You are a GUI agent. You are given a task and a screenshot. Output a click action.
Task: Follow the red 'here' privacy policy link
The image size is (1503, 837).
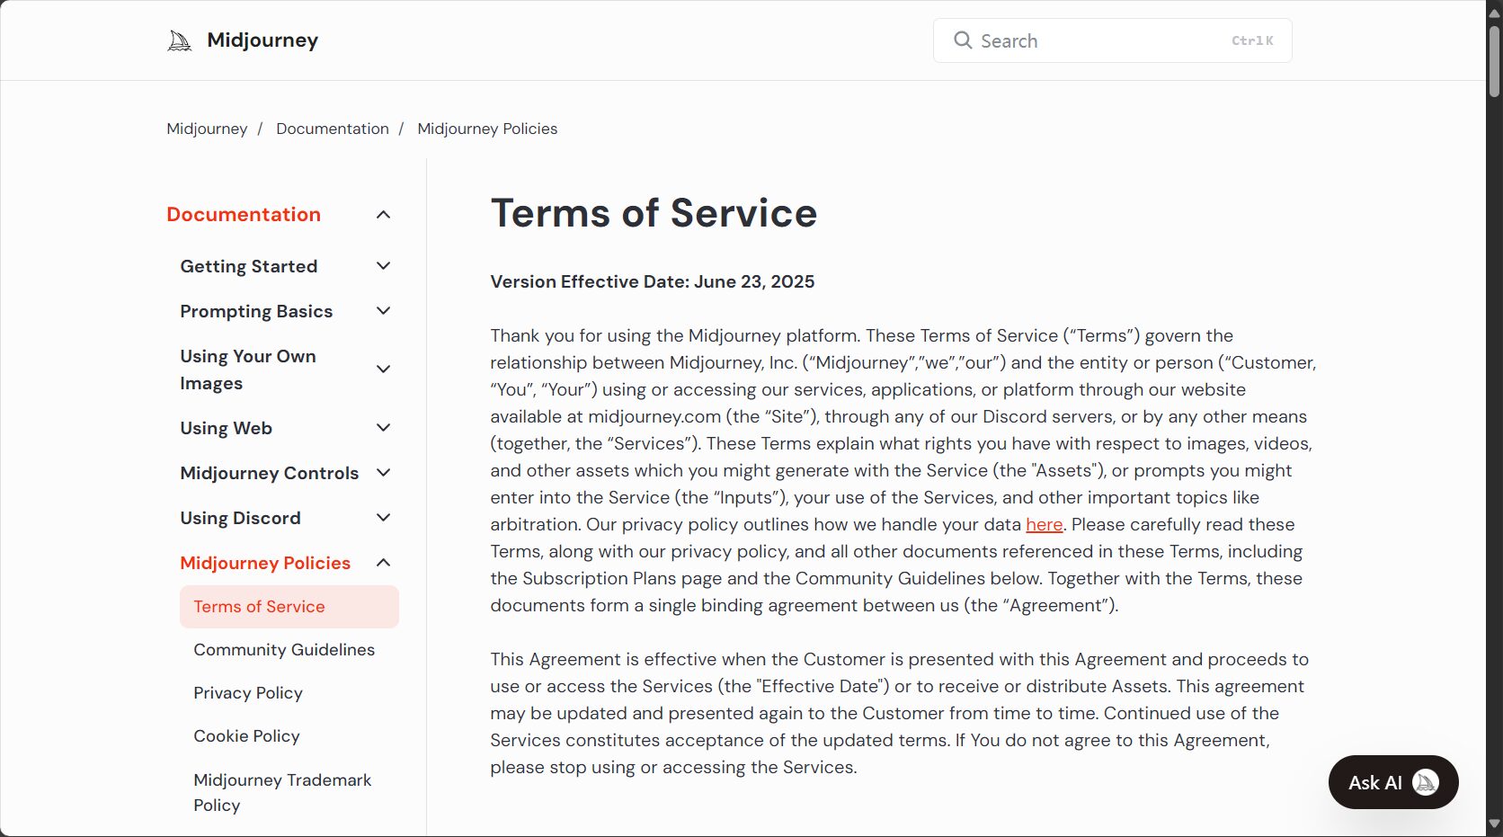click(1044, 525)
